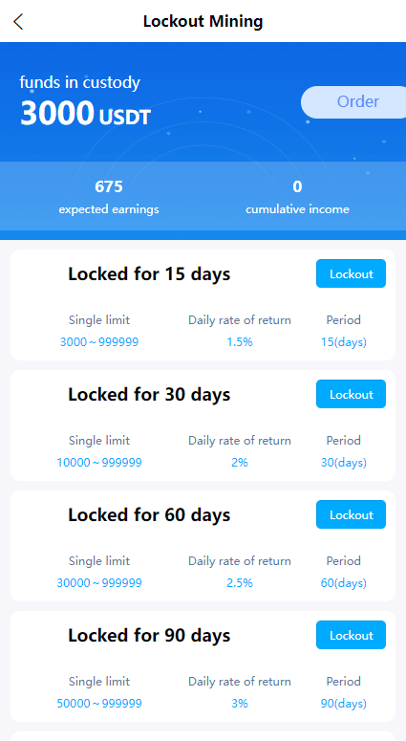
Task: Click the 50000~999999 single limit value
Action: pyautogui.click(x=99, y=704)
